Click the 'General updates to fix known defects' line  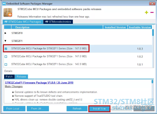point(56,92)
